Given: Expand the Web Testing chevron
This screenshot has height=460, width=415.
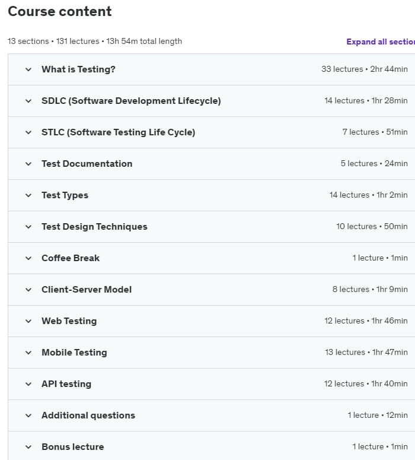Looking at the screenshot, I should 28,321.
